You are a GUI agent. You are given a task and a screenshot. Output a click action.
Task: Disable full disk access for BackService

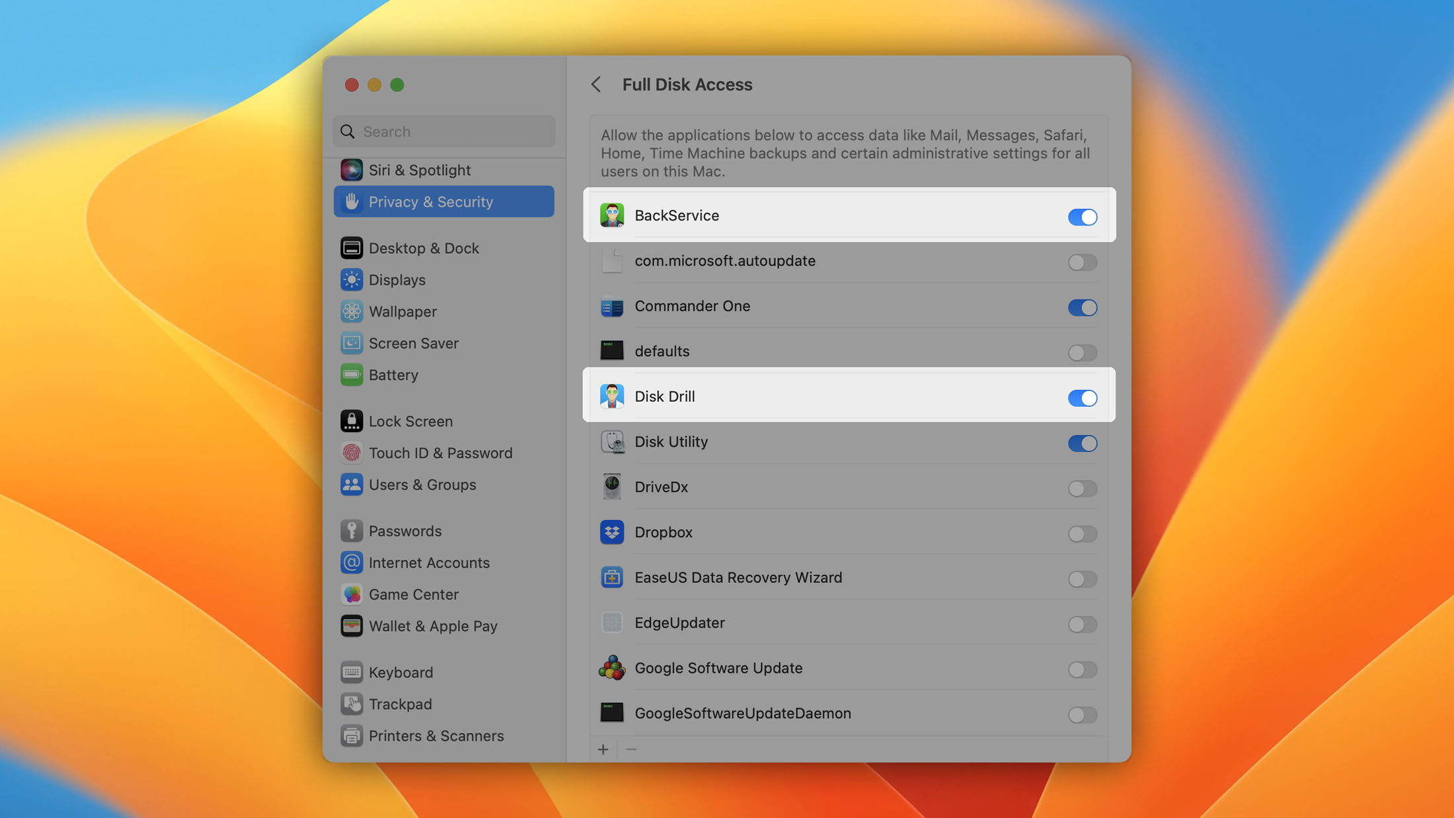point(1082,217)
